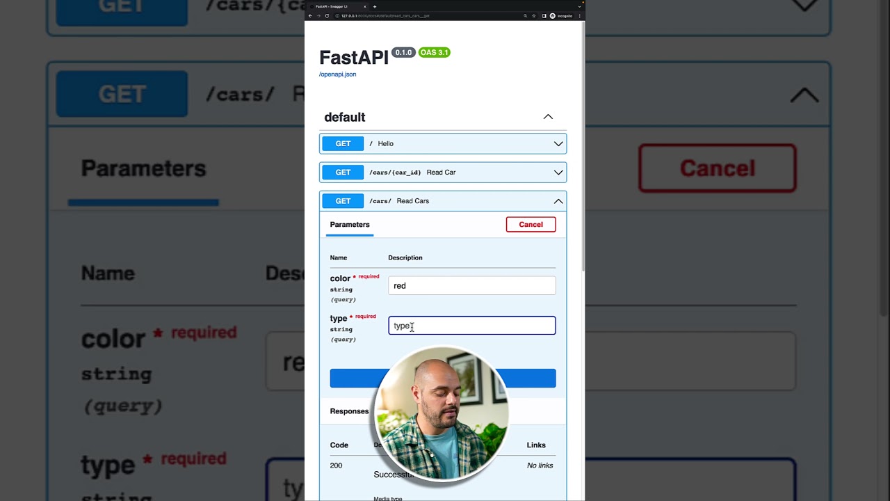Reload the page with the refresh icon
Image resolution: width=890 pixels, height=501 pixels.
(327, 15)
